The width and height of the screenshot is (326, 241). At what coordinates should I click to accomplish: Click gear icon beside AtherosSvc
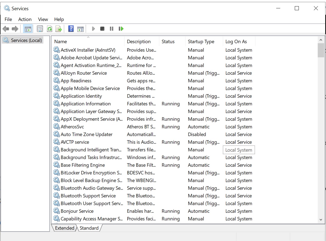click(x=57, y=126)
